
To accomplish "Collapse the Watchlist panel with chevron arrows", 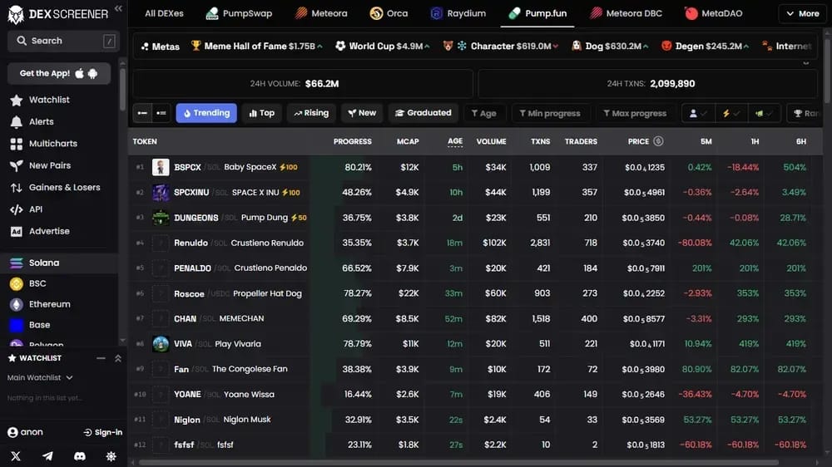I will (118, 358).
